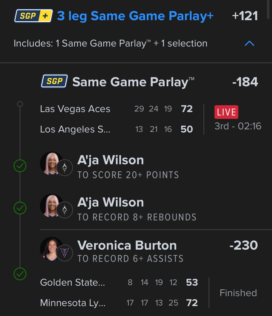The image size is (272, 316).
Task: Click A'ja Wilson's photo beside 8+ rebounds
Action: 51,205
